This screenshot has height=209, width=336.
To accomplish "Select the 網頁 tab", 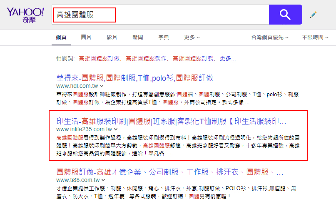I will click(61, 37).
